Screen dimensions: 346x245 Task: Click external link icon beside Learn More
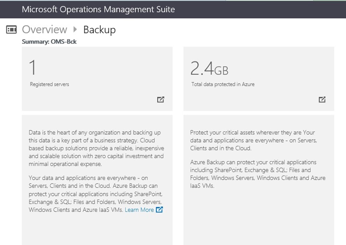pos(159,210)
